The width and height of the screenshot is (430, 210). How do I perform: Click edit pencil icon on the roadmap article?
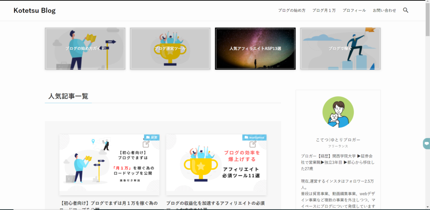click(146, 144)
